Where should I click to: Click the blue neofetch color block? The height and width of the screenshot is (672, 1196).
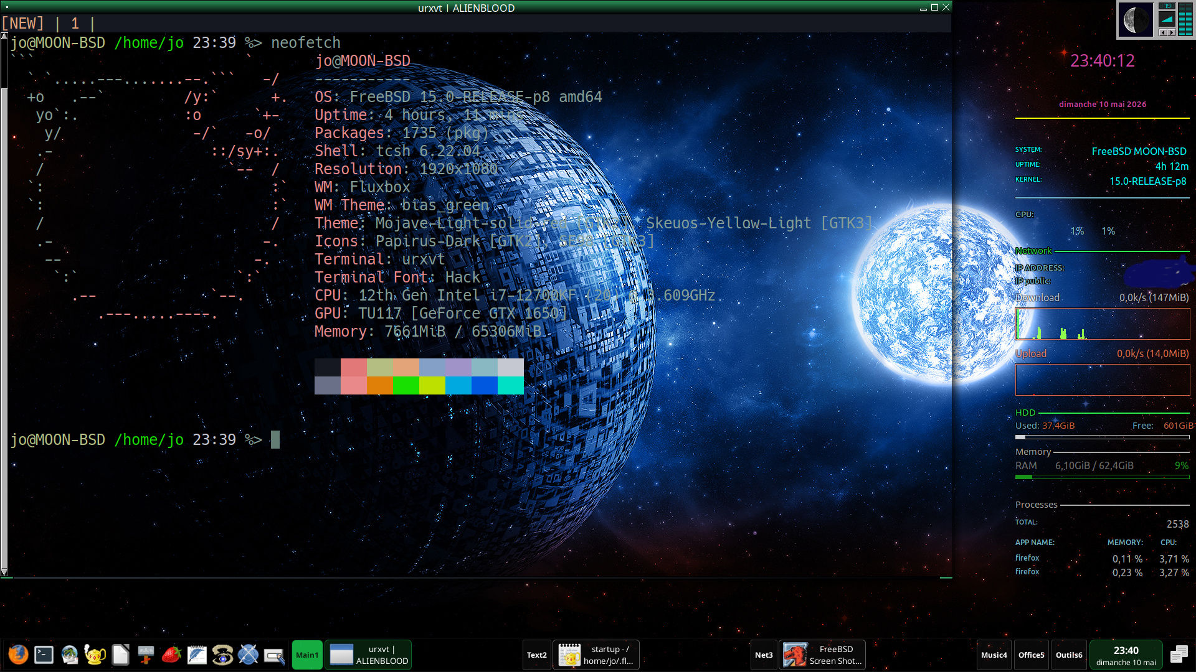pyautogui.click(x=485, y=385)
